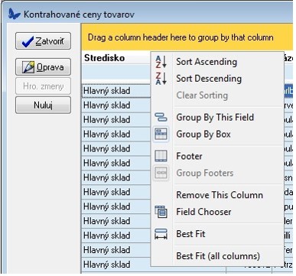The image size is (296, 276).
Task: Select the Group By Box entry
Action: pos(216,134)
